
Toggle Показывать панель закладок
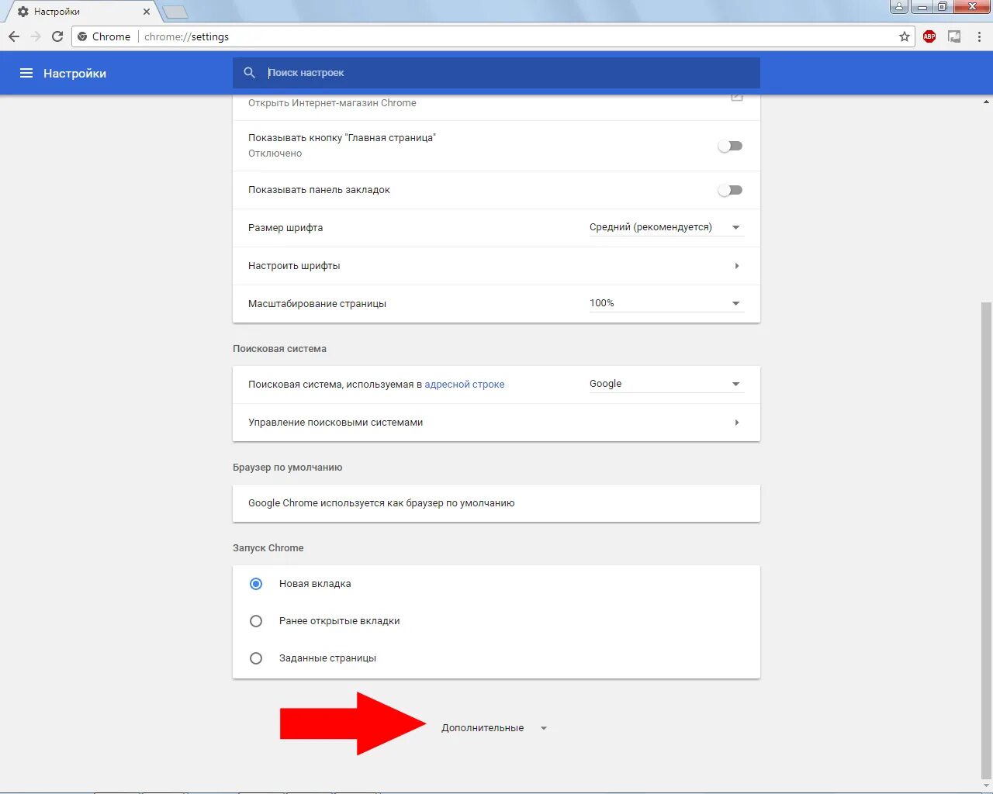tap(730, 190)
